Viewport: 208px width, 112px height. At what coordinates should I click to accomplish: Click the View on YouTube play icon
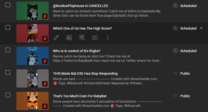(x=95, y=38)
